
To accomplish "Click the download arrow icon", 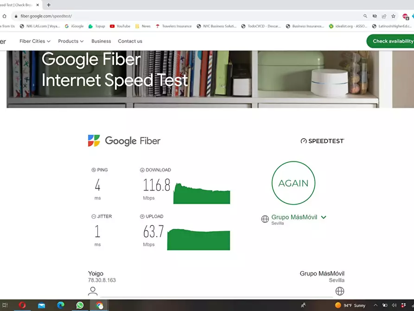I will pos(142,170).
